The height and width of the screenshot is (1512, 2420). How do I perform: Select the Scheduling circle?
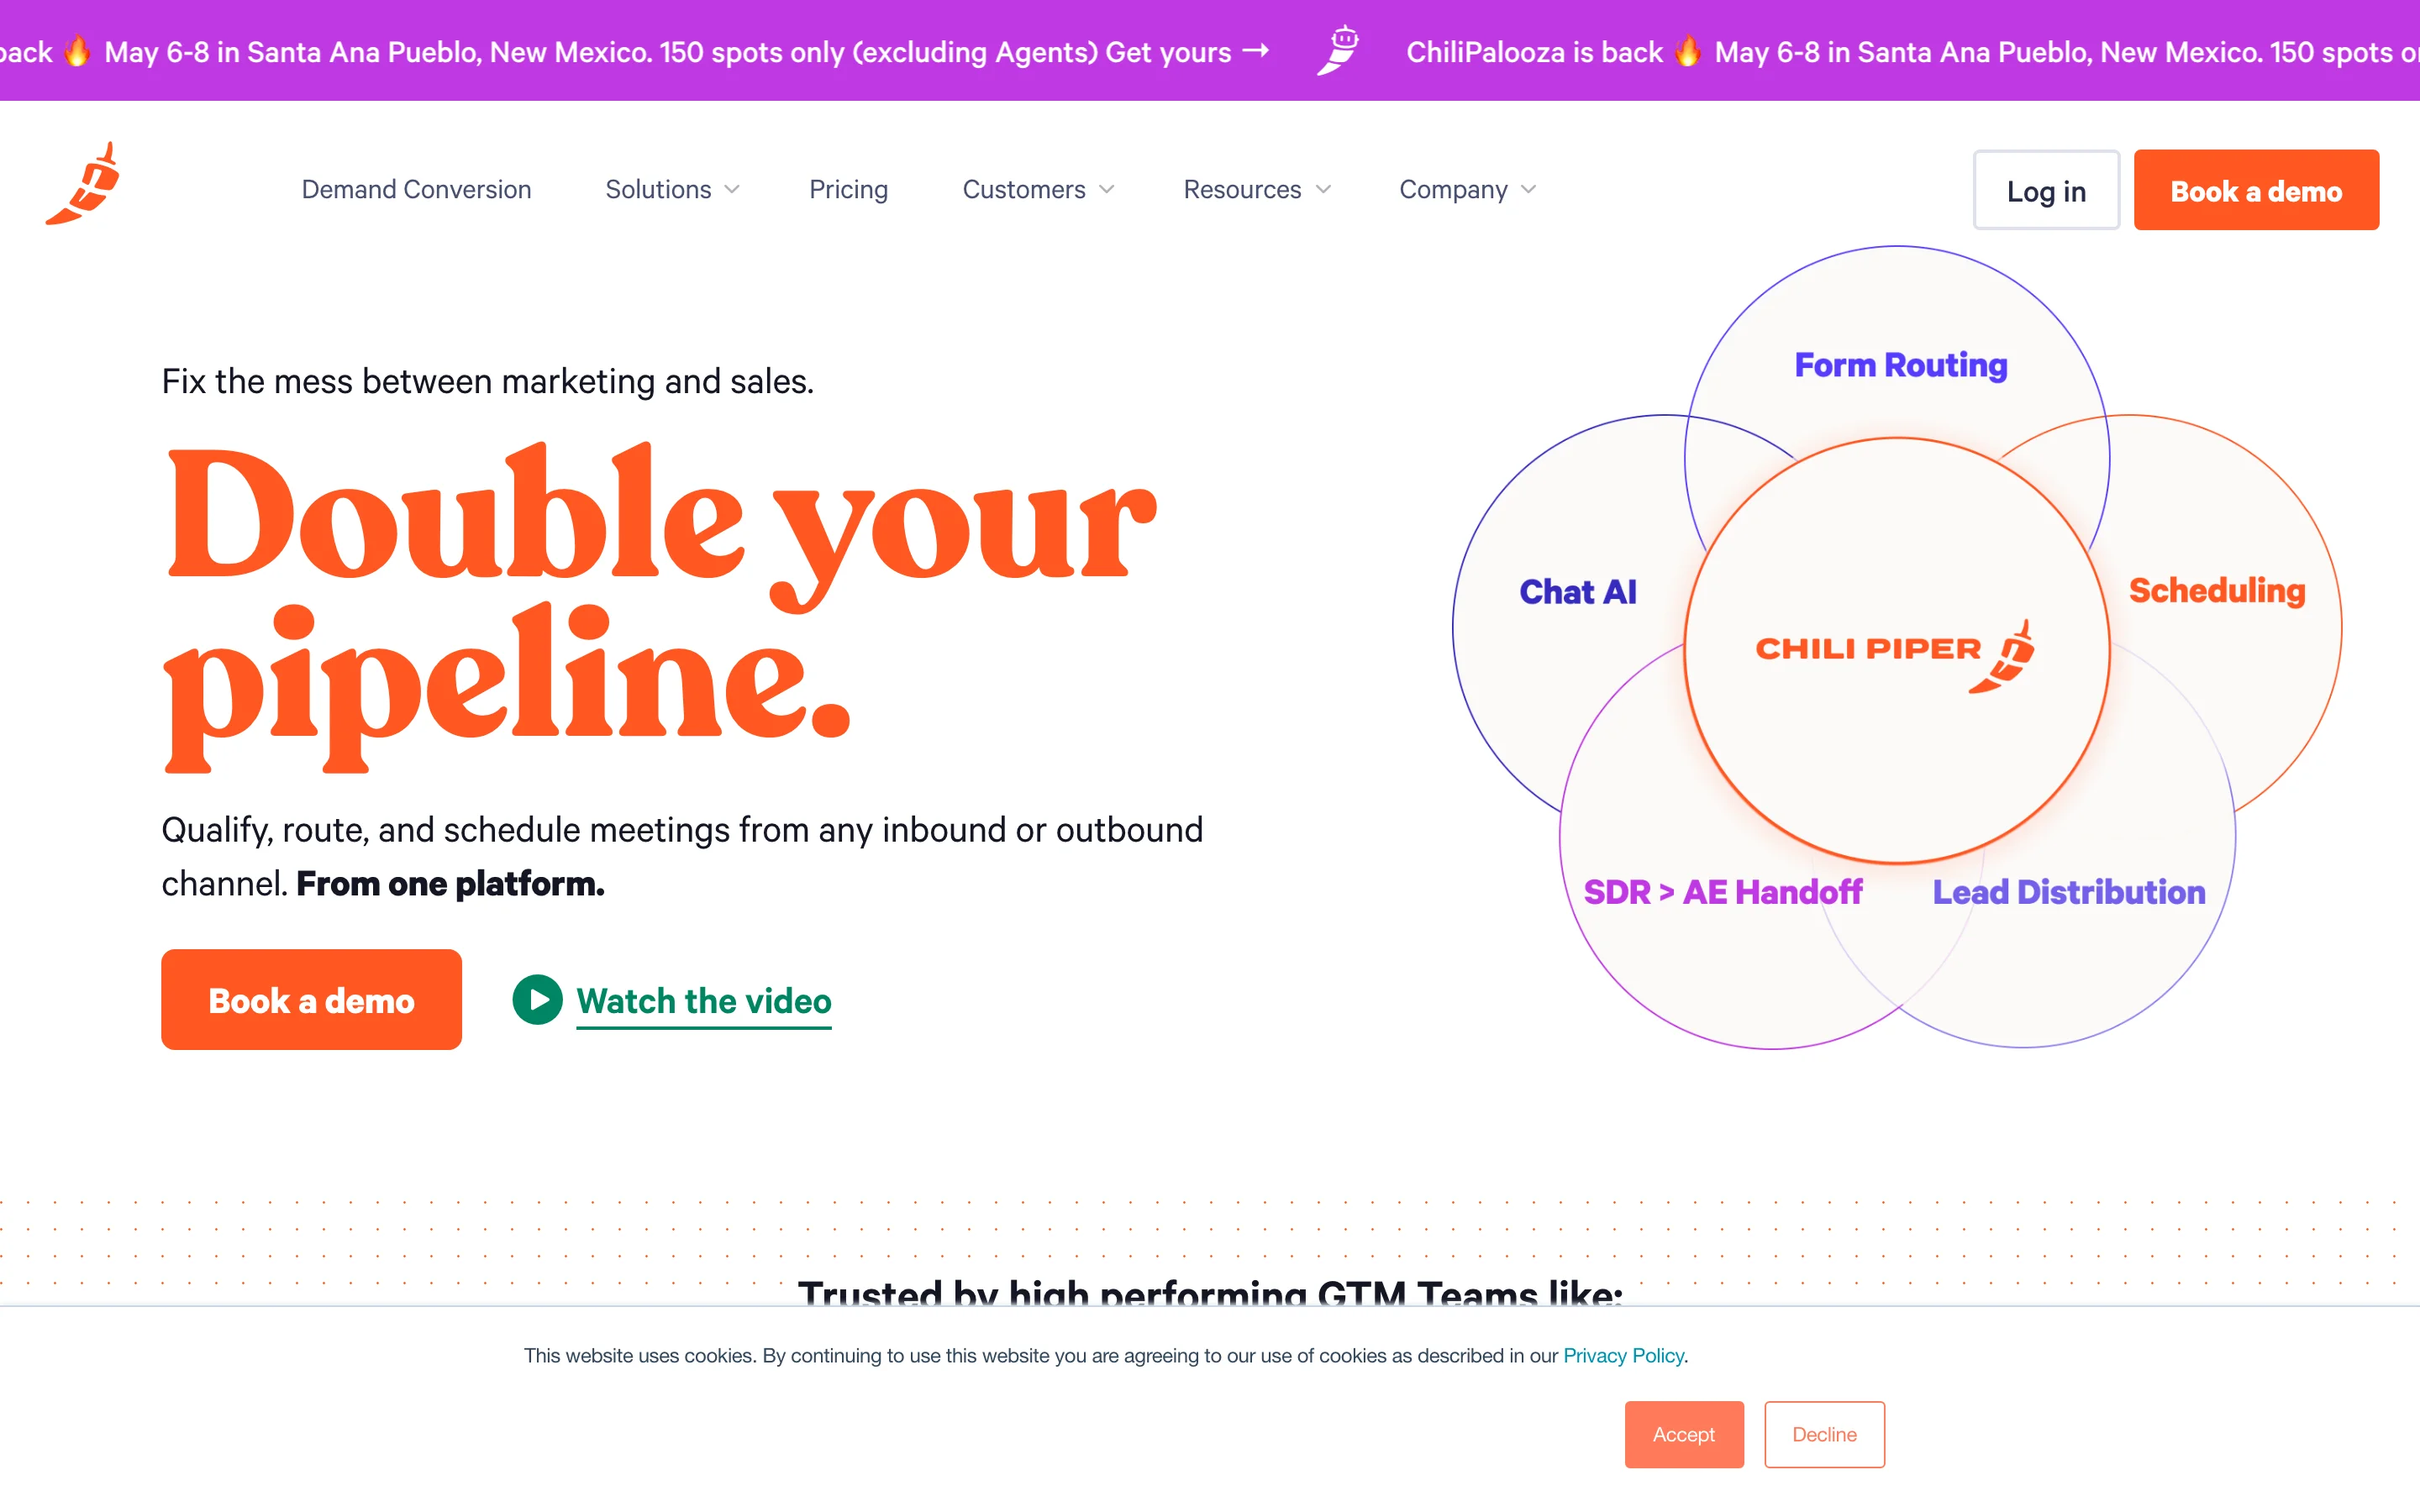(x=2216, y=591)
